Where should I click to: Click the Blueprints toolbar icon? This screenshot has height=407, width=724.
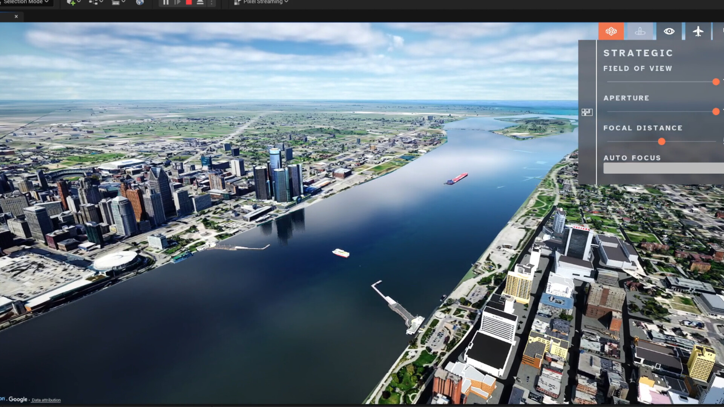coord(94,3)
